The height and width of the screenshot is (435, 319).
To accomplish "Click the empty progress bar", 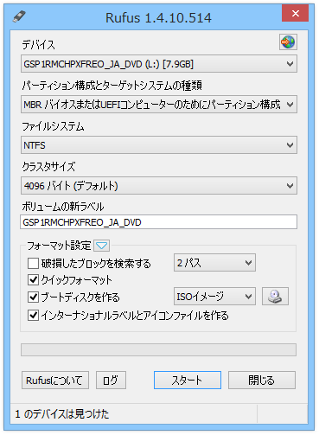I will (x=158, y=350).
